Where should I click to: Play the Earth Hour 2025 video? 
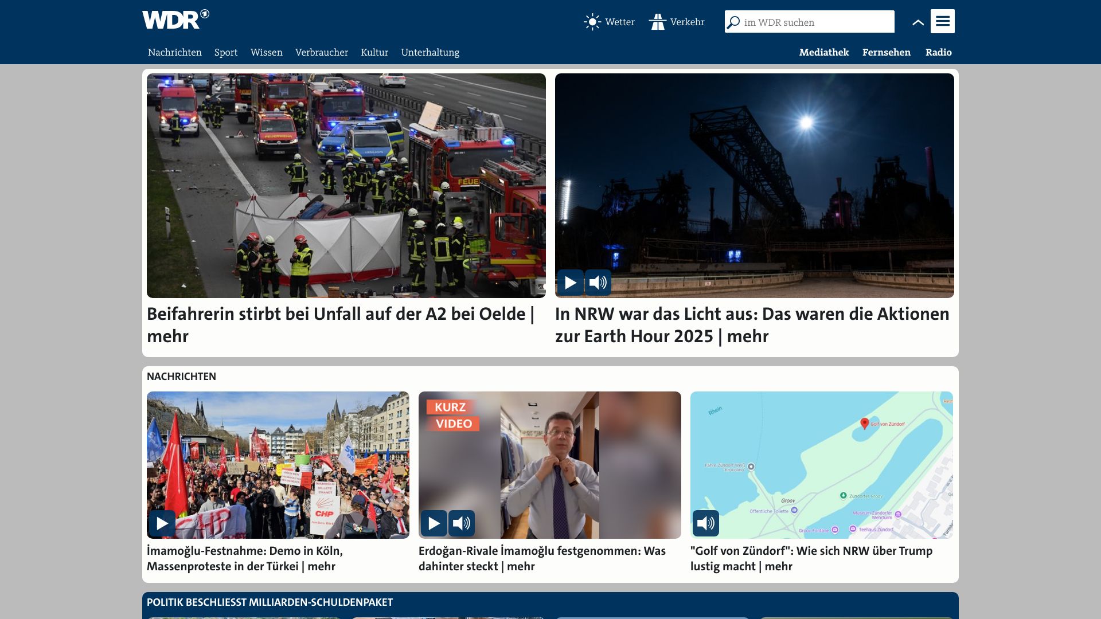point(570,283)
